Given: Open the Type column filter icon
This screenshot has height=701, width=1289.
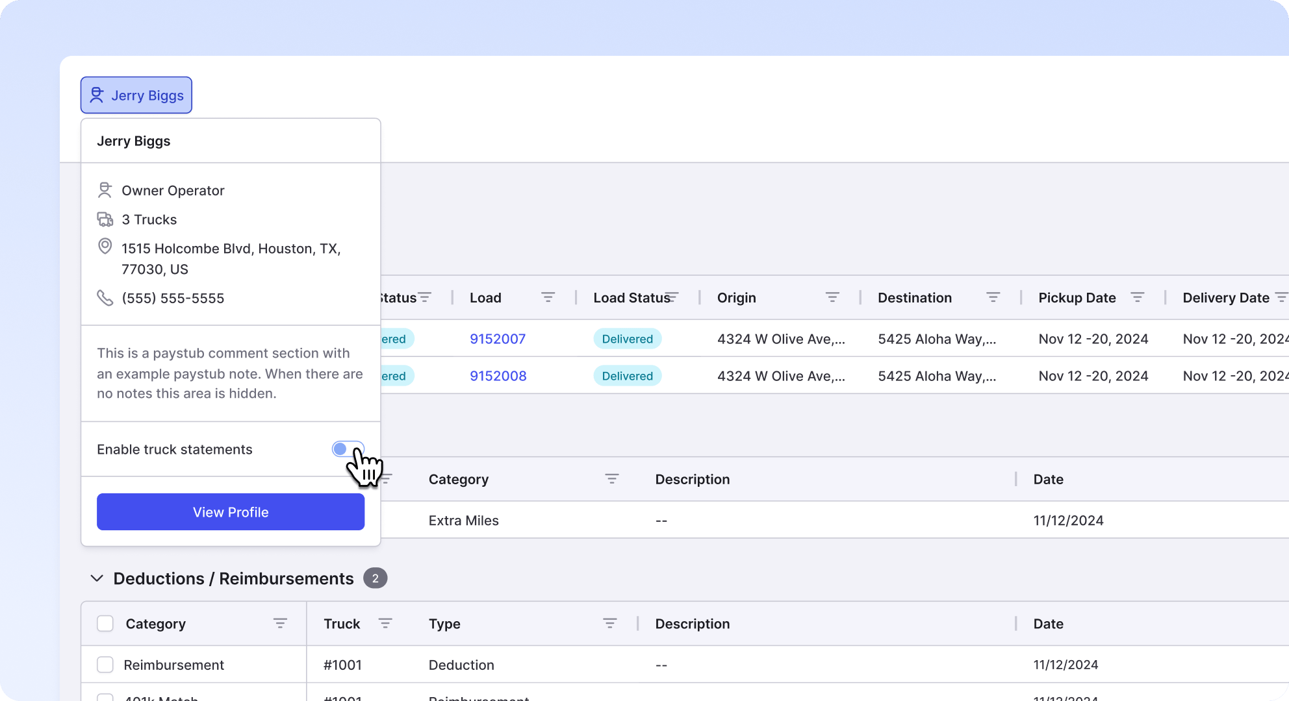Looking at the screenshot, I should point(609,623).
